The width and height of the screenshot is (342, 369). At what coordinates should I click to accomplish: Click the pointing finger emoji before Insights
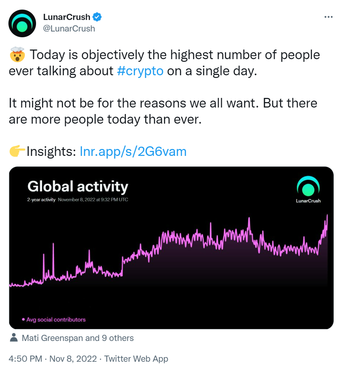coord(16,152)
